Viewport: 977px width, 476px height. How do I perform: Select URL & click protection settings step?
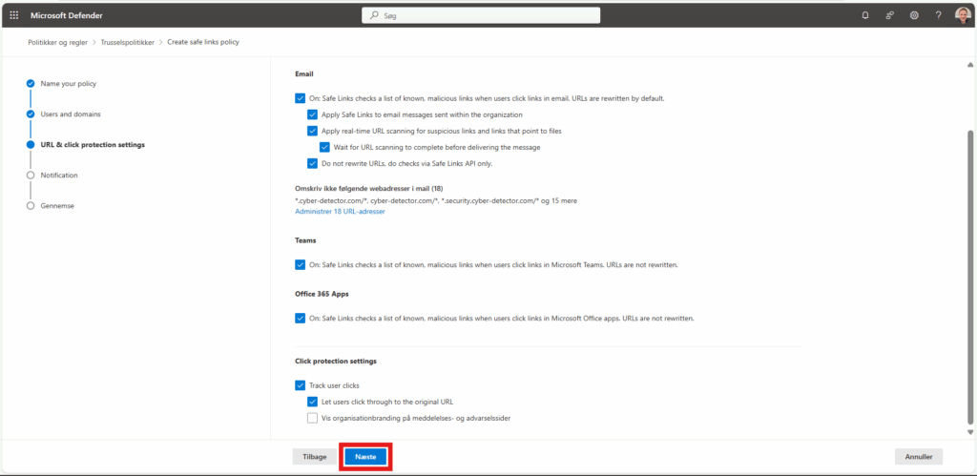93,145
